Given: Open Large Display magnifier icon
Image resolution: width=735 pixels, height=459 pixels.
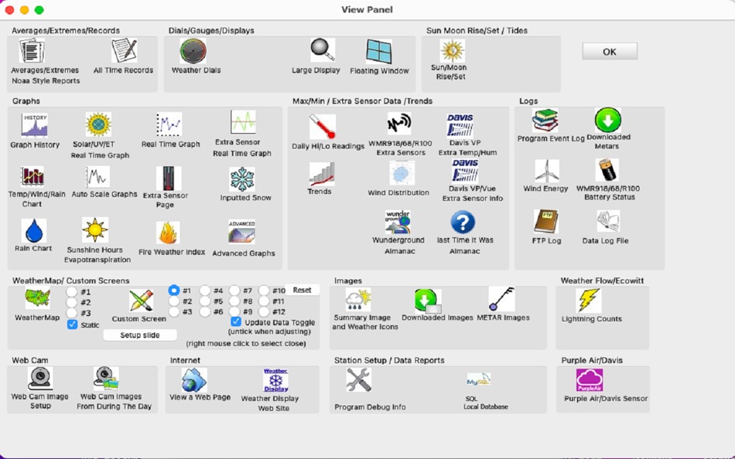Looking at the screenshot, I should click(x=323, y=50).
